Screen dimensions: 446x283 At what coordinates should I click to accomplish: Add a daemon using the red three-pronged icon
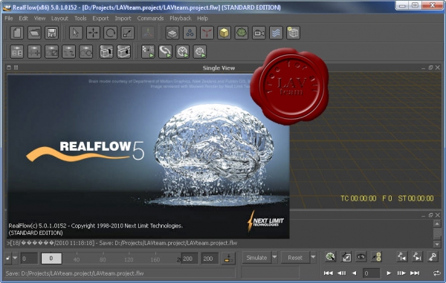tap(207, 33)
